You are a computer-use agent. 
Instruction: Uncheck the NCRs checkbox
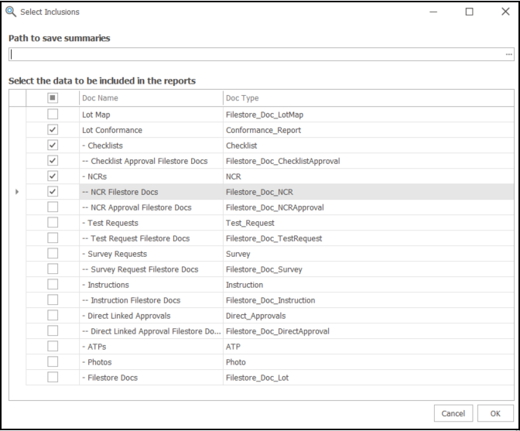point(53,176)
